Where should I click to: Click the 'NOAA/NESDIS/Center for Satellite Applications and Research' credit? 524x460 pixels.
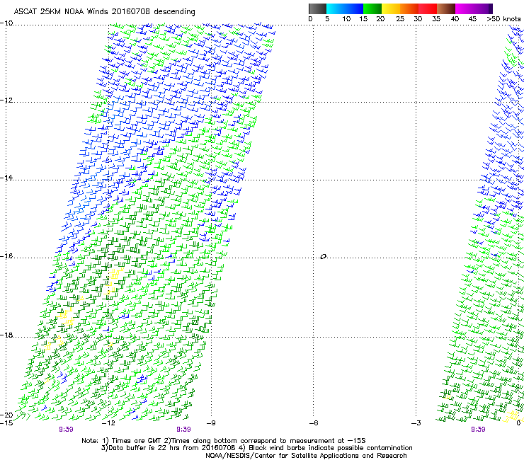[306, 455]
